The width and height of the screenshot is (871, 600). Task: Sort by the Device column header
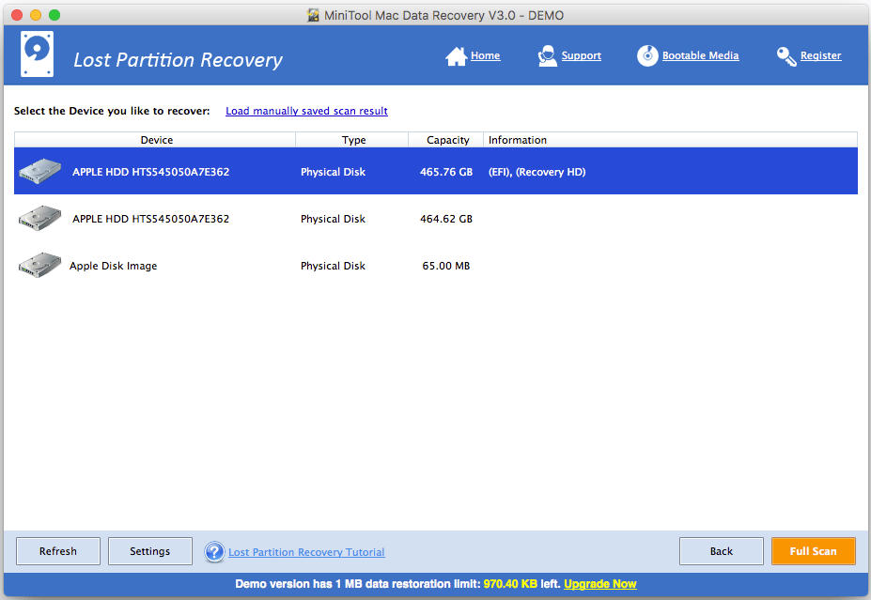pyautogui.click(x=155, y=140)
